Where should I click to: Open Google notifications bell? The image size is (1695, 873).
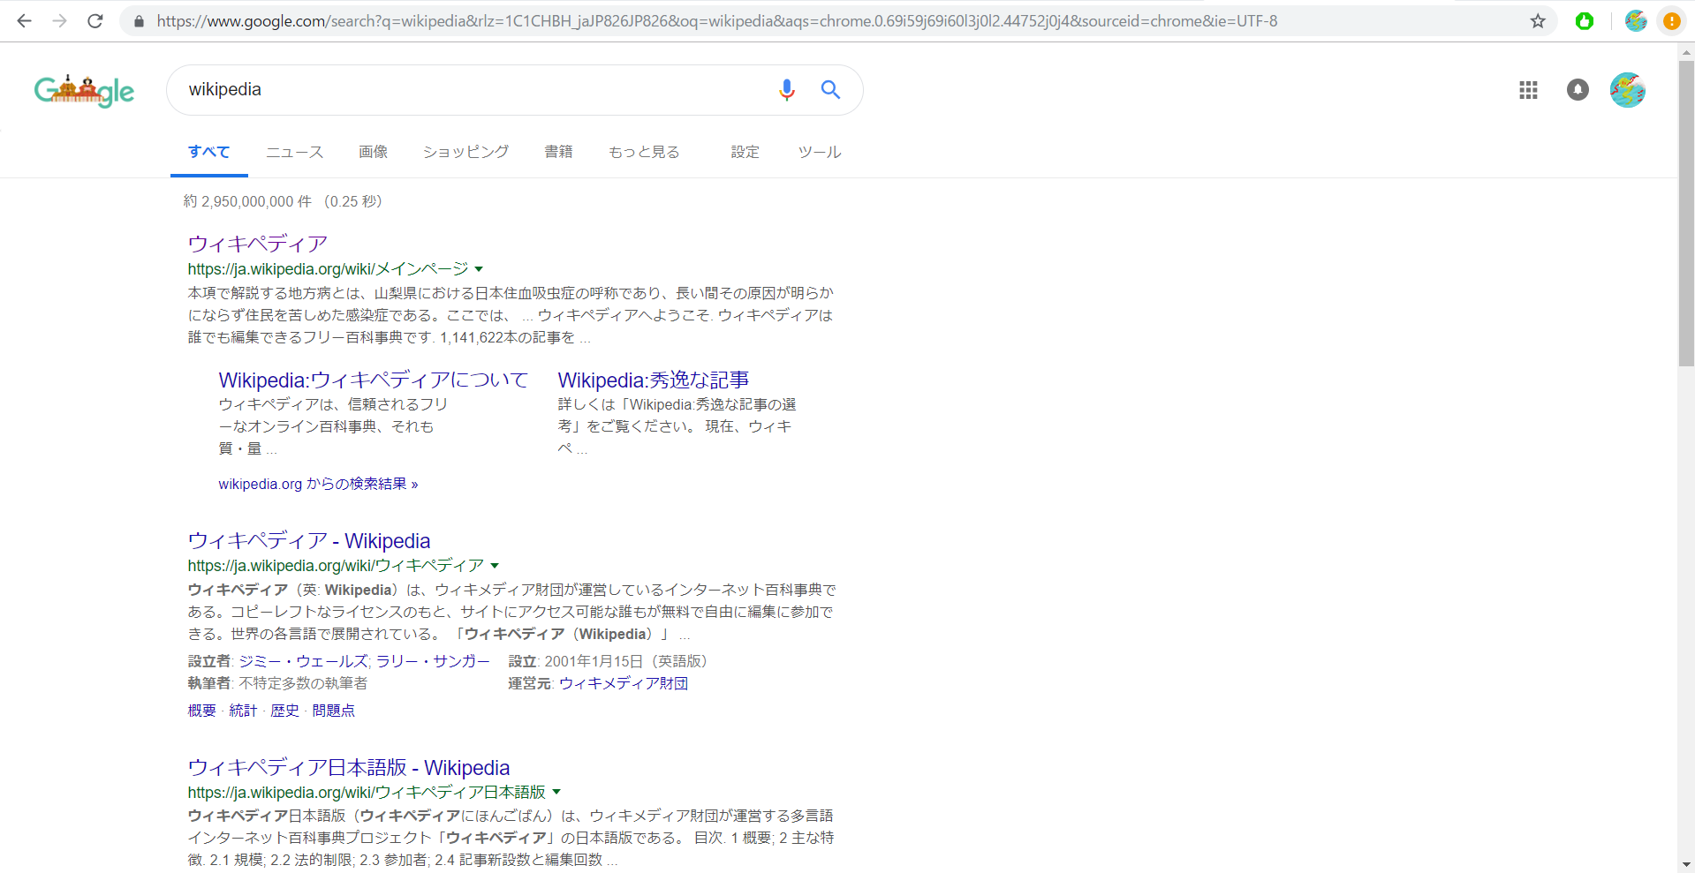(1578, 89)
